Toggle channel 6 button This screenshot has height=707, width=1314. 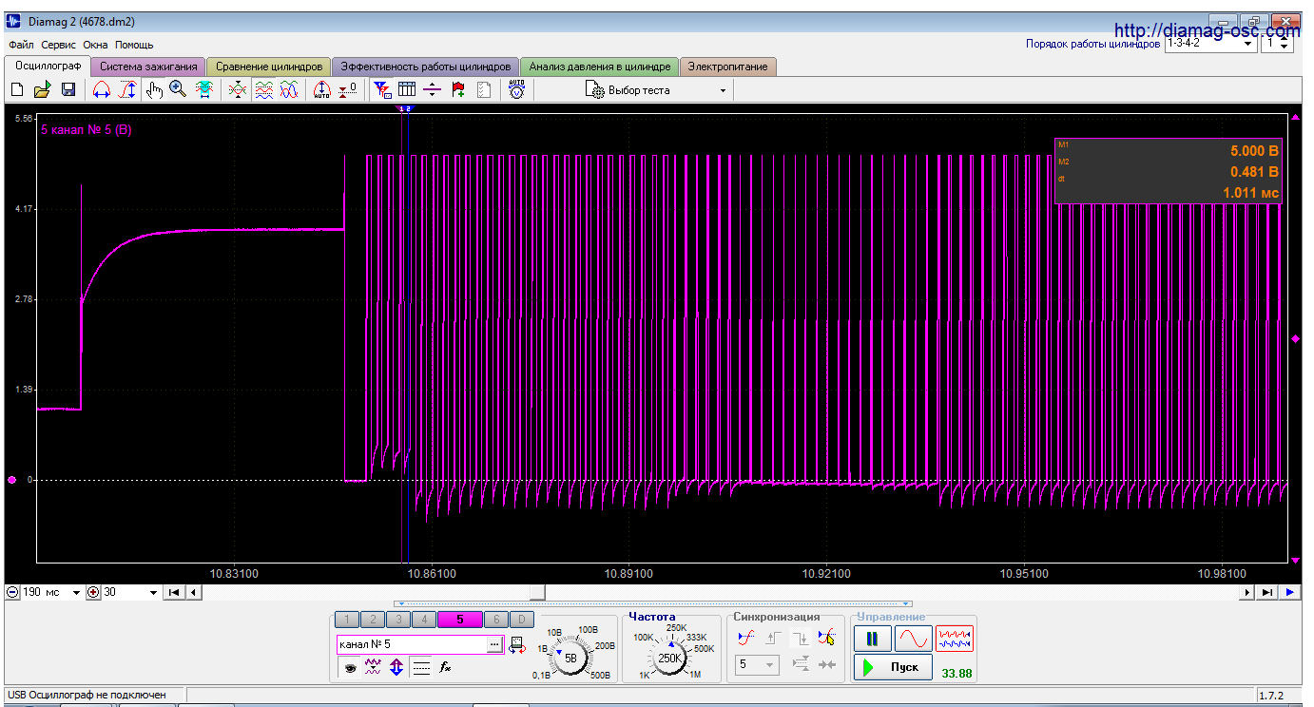point(496,620)
